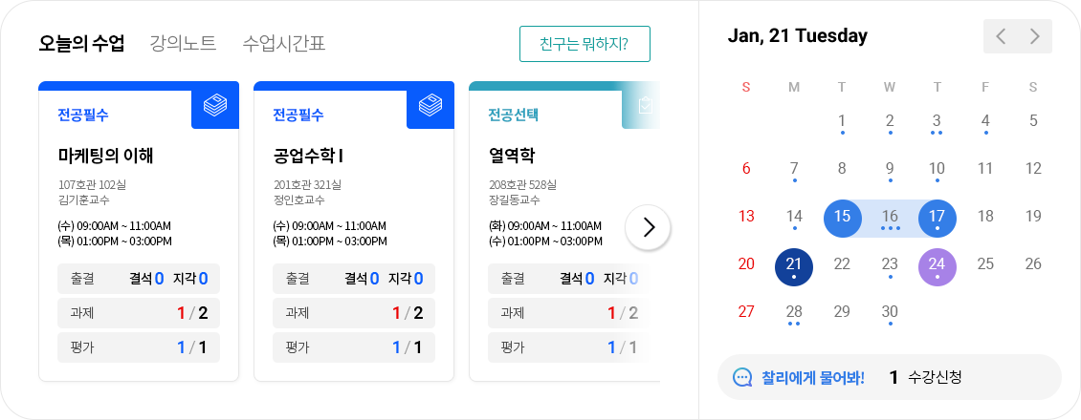Go to previous month in calendar
The width and height of the screenshot is (1081, 420).
tap(1001, 36)
